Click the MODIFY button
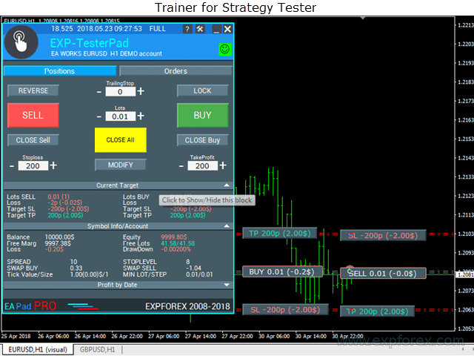This screenshot has width=474, height=356. [120, 165]
